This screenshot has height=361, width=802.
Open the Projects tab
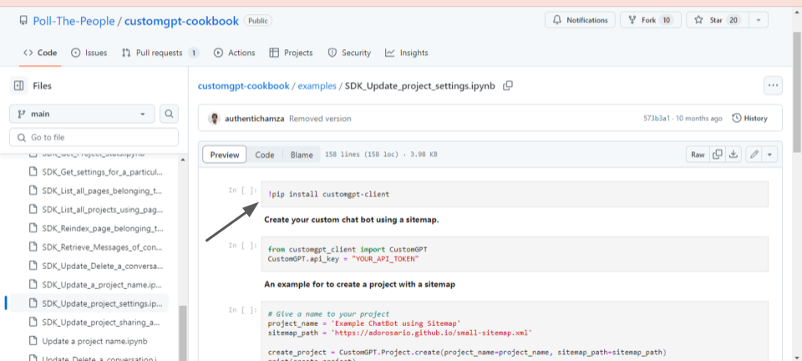tap(291, 53)
